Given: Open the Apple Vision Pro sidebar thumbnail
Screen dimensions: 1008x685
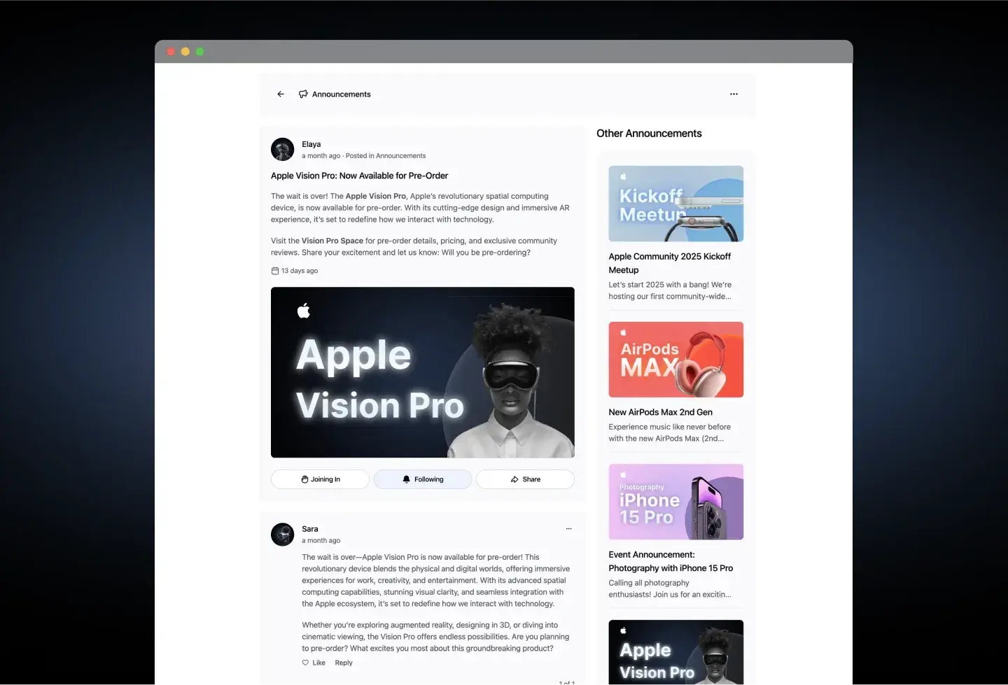Looking at the screenshot, I should (x=676, y=652).
